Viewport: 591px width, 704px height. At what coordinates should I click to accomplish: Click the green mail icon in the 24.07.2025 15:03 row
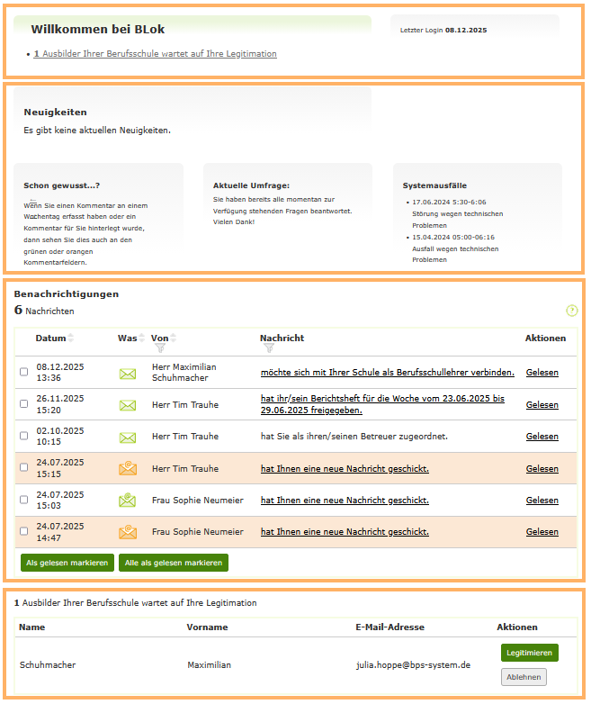click(128, 501)
